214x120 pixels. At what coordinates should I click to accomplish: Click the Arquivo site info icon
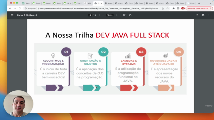coord(26,8)
